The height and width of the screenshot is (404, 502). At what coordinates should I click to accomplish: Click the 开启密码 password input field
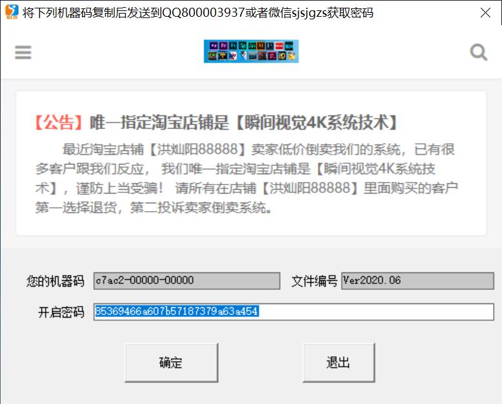(294, 312)
